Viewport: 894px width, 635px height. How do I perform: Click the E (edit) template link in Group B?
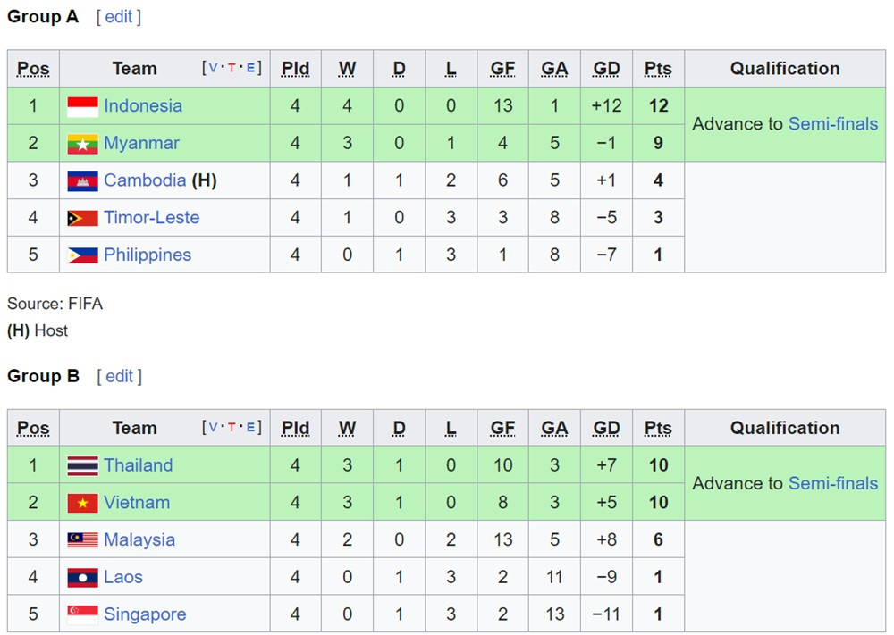(251, 428)
